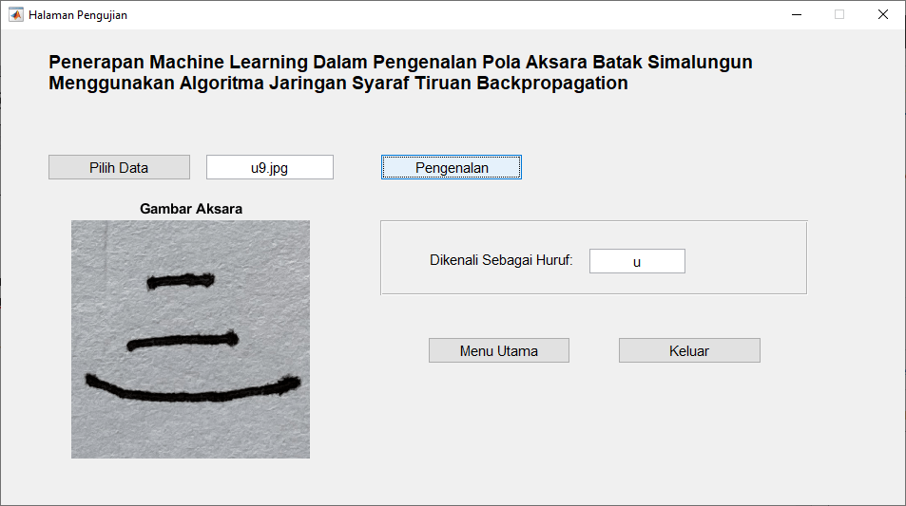906x506 pixels.
Task: Click the greyed-out maximize window button
Action: point(839,14)
